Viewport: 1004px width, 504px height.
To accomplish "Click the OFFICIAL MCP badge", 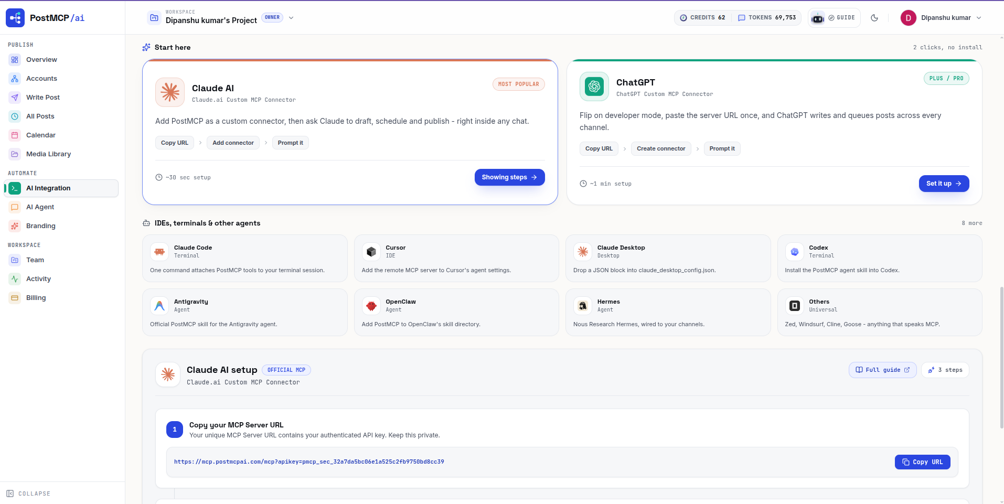I will 286,370.
